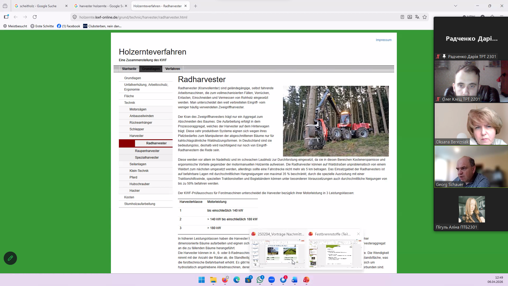This screenshot has height=286, width=508.
Task: Open new browser tab
Action: (x=195, y=6)
